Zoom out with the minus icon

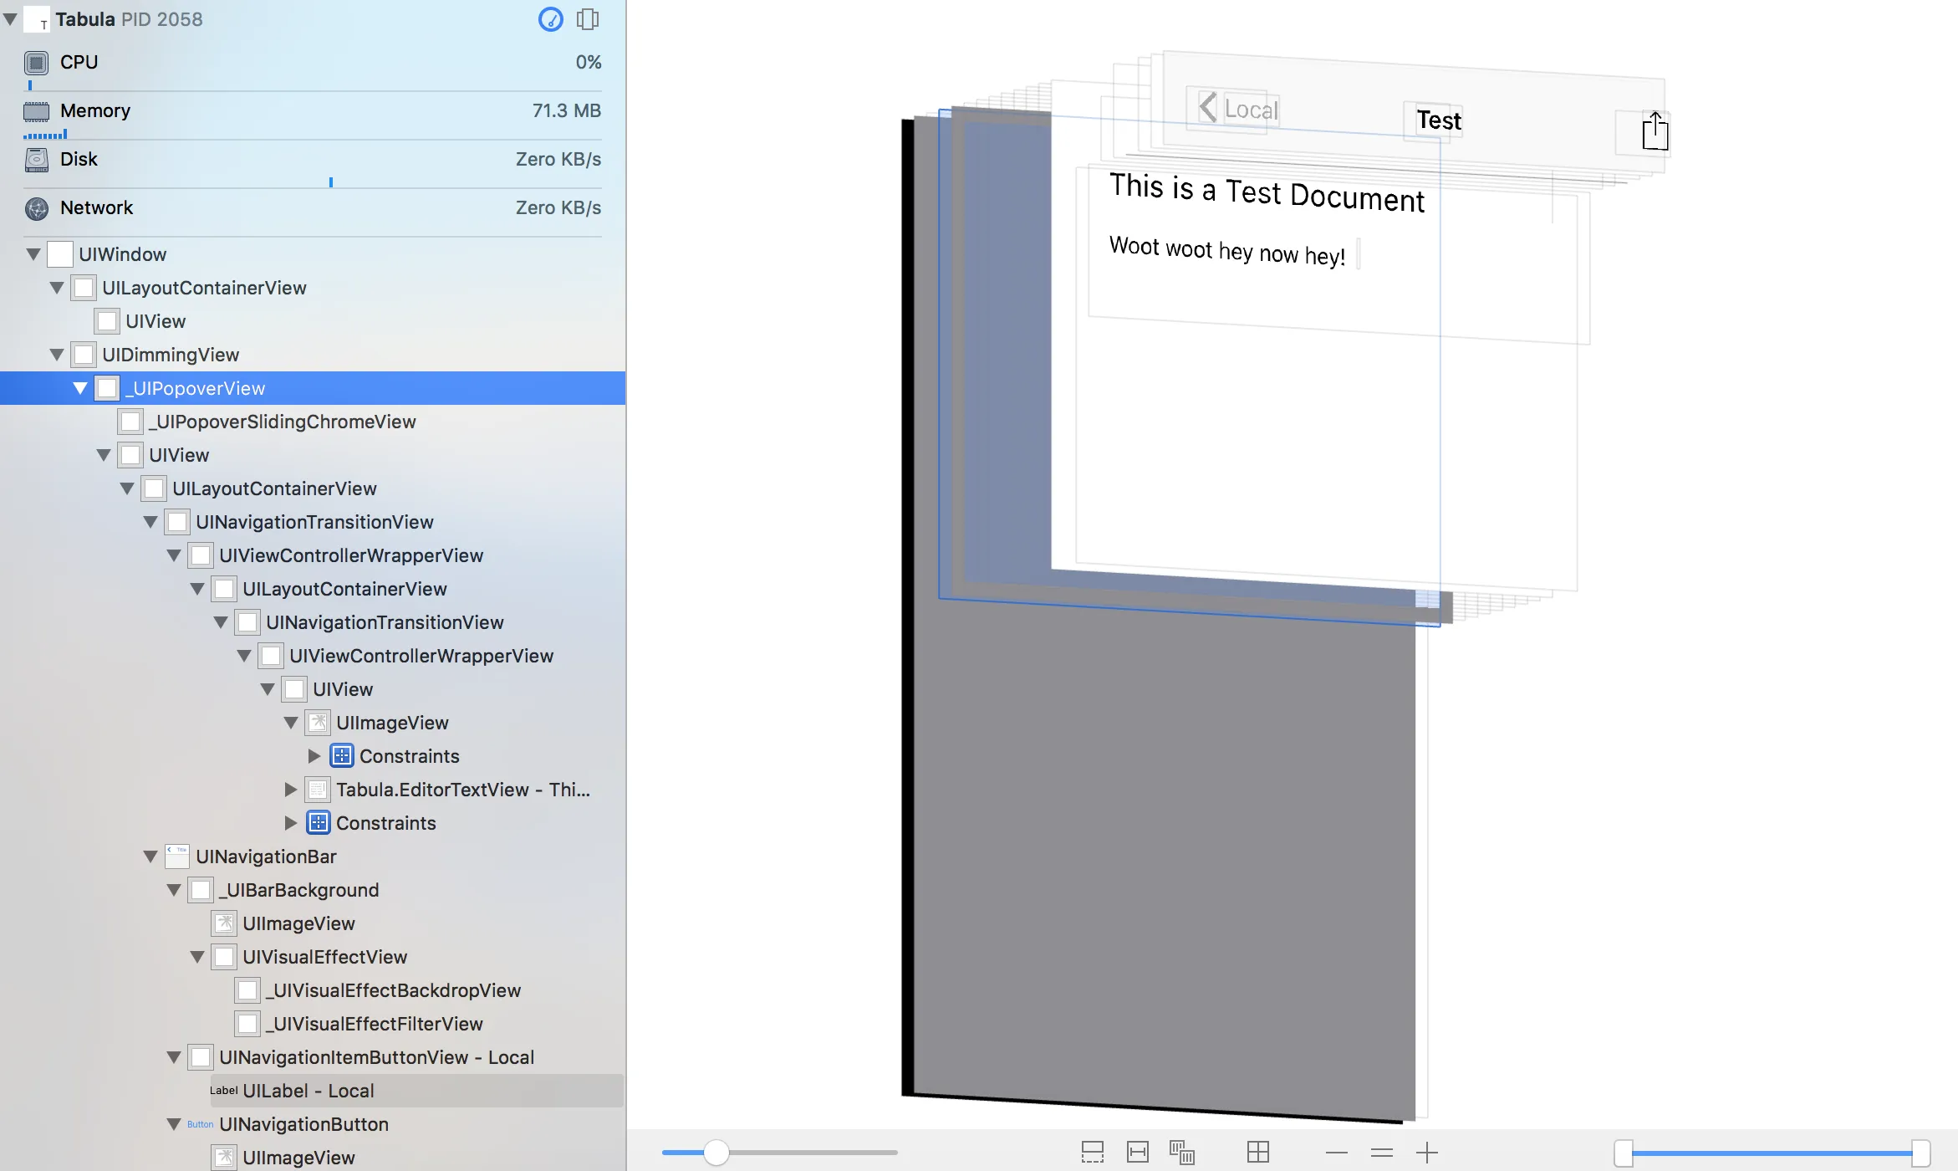(x=1336, y=1153)
